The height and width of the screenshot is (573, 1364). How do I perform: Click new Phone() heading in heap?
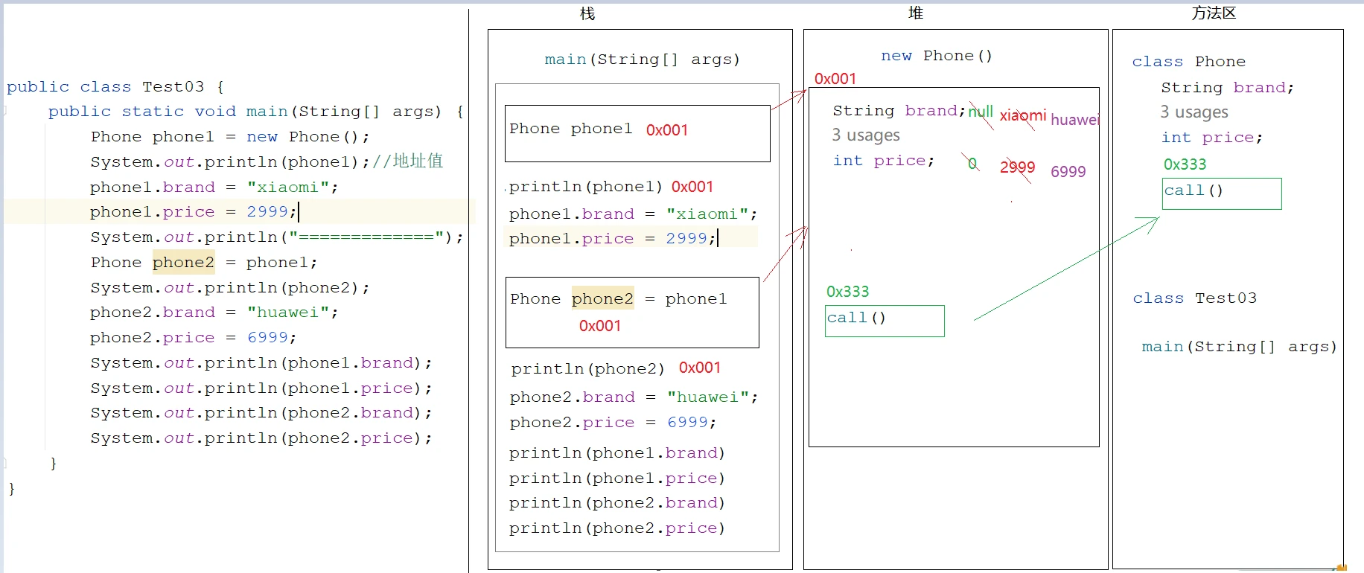(x=937, y=56)
